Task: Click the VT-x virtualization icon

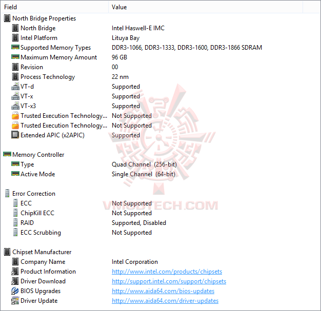Action: (15, 96)
